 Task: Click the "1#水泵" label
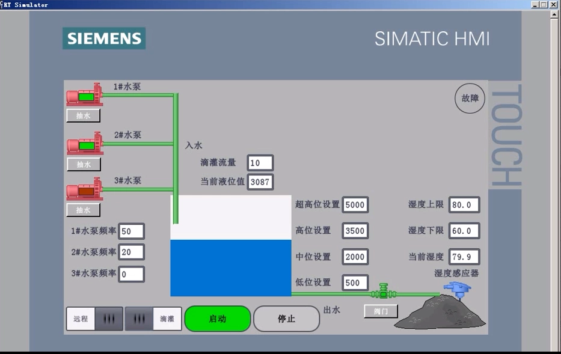coord(127,87)
